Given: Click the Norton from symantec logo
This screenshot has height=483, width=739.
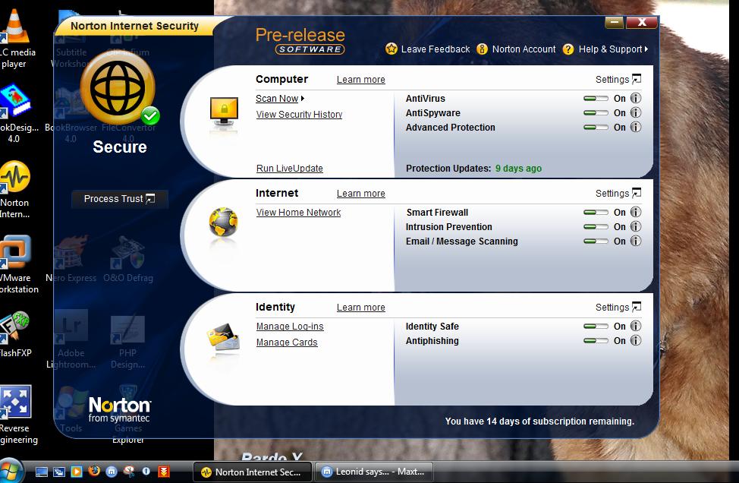Looking at the screenshot, I should pyautogui.click(x=120, y=409).
